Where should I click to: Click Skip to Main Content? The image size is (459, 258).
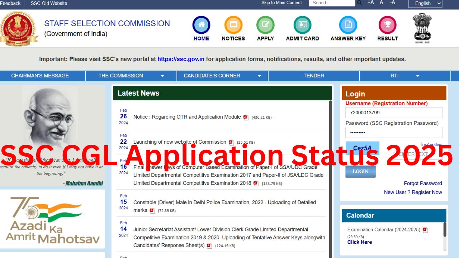click(281, 3)
